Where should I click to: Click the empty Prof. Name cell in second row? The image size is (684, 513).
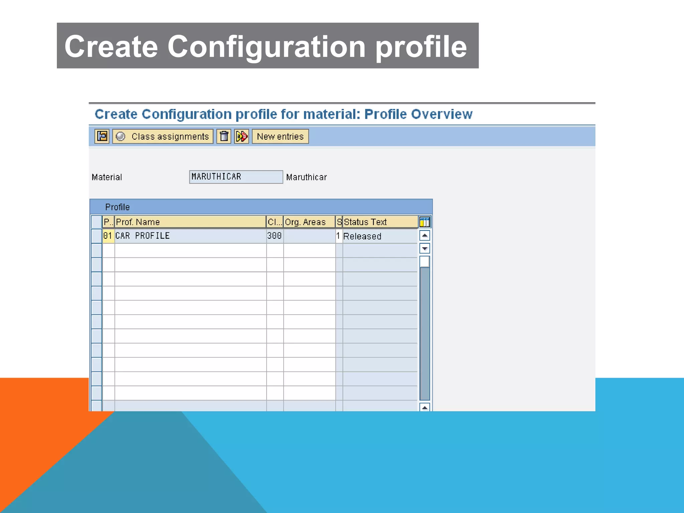coord(190,250)
